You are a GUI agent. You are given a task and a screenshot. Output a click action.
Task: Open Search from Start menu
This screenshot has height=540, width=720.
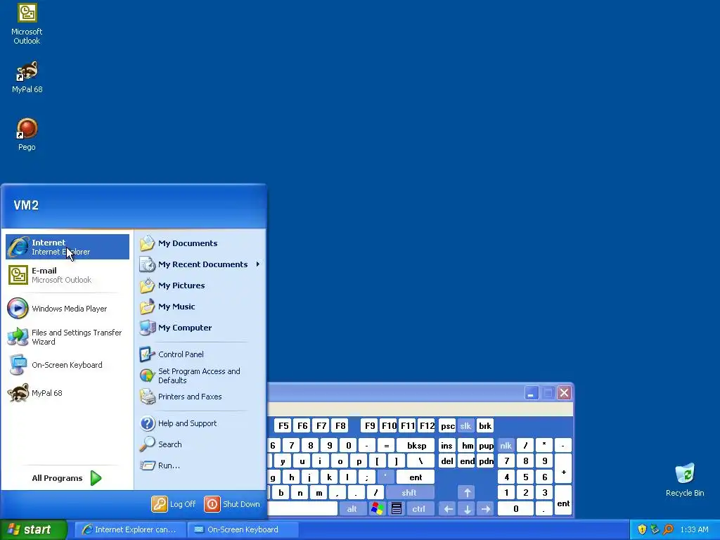click(200, 444)
